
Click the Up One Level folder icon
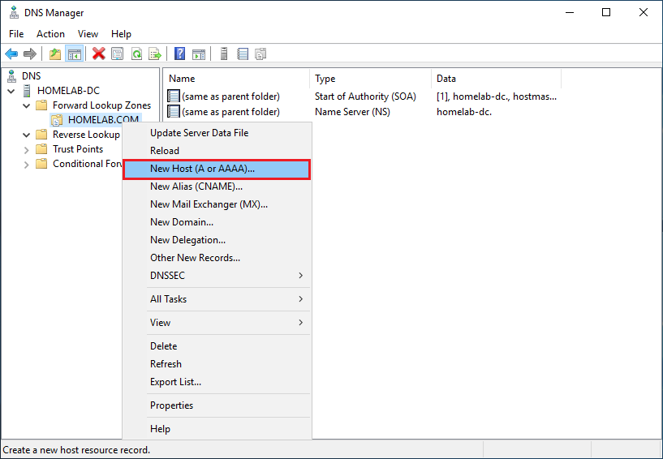55,54
